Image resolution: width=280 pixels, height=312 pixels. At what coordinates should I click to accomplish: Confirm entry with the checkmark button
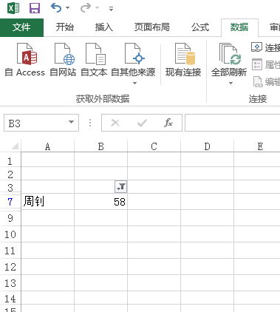tap(142, 123)
